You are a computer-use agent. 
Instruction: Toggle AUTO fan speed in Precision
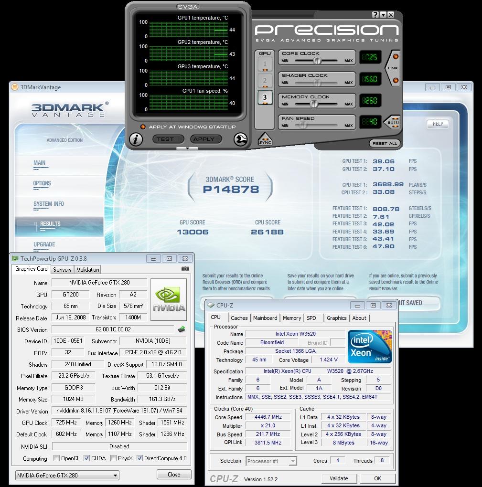click(x=392, y=122)
